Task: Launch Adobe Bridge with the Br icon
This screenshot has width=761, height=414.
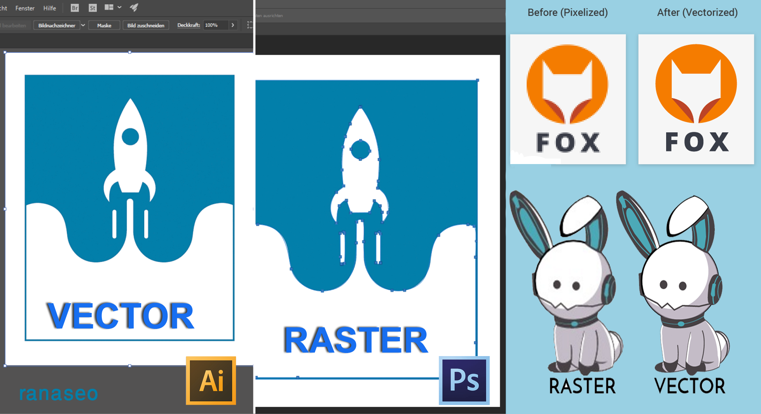Action: [x=74, y=7]
